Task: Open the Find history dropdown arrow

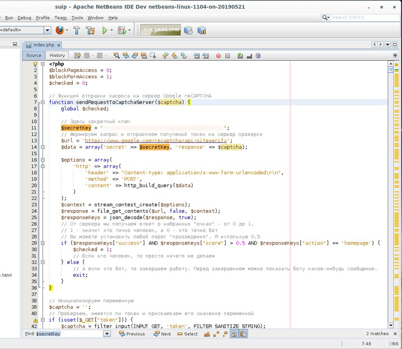Action: pos(107,334)
